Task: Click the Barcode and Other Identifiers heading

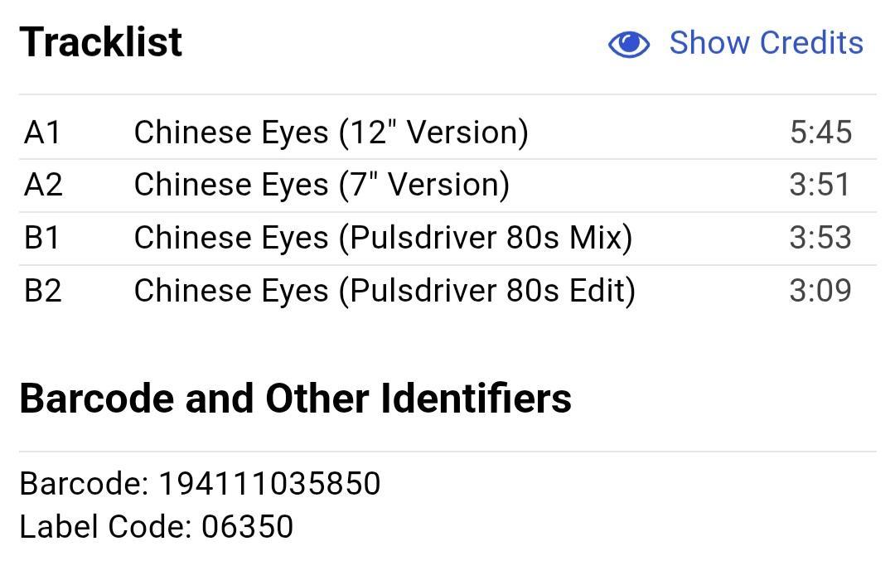Action: [295, 399]
